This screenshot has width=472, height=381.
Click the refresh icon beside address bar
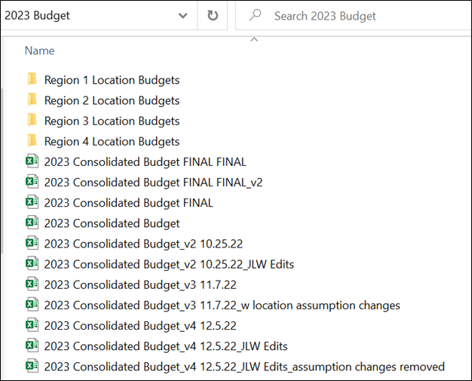coord(212,16)
